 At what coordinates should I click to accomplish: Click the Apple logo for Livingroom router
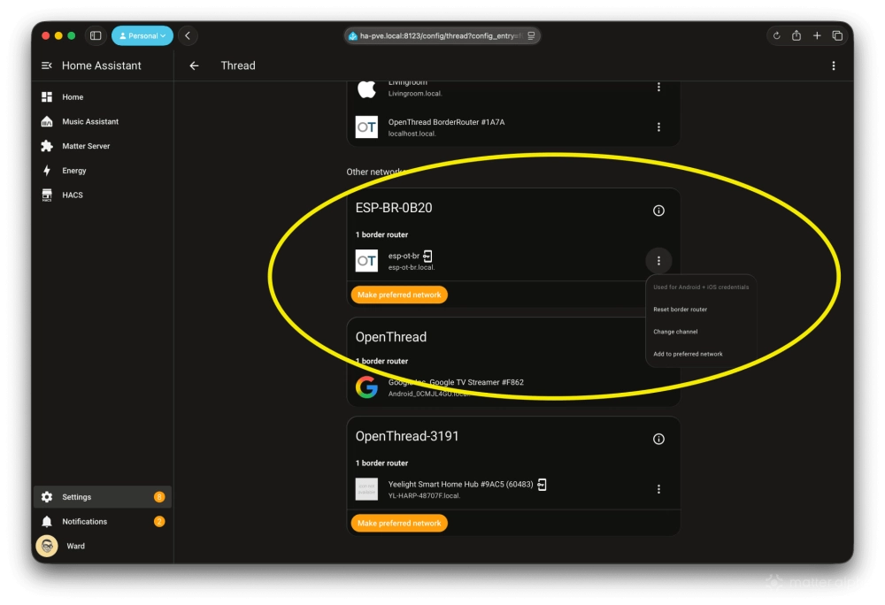point(366,89)
